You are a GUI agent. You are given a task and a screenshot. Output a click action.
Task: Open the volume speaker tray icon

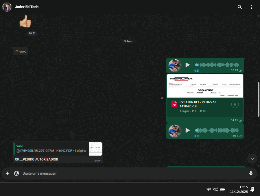point(215,189)
